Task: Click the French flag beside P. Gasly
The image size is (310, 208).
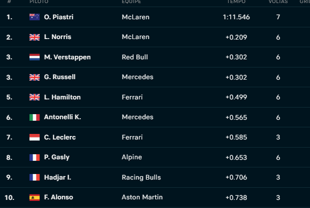Action: coord(35,157)
